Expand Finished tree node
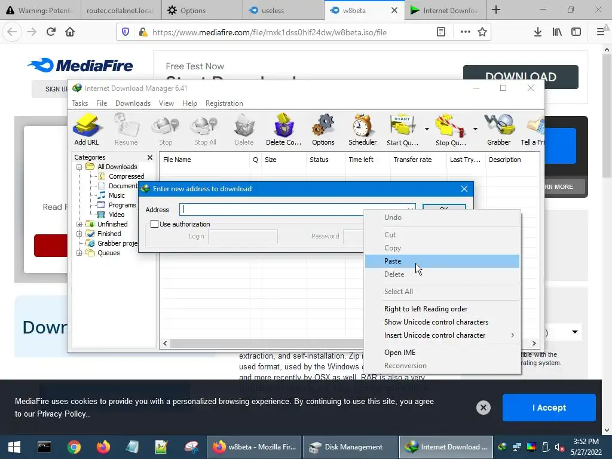 pos(79,234)
